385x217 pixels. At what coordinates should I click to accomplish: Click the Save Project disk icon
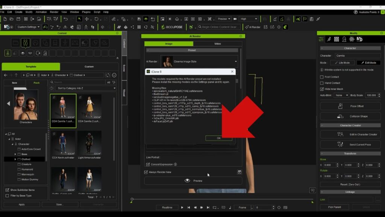18,19
